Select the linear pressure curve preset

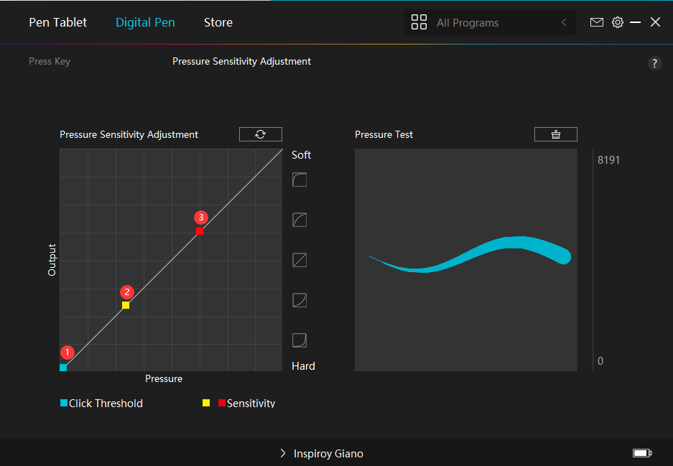[x=300, y=260]
